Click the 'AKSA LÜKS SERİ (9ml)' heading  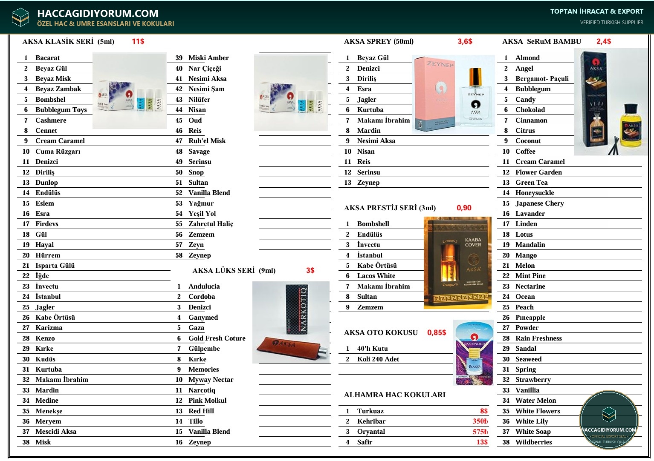coord(234,270)
